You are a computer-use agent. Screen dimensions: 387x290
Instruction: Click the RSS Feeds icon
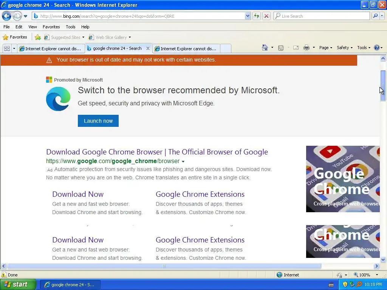(281, 48)
